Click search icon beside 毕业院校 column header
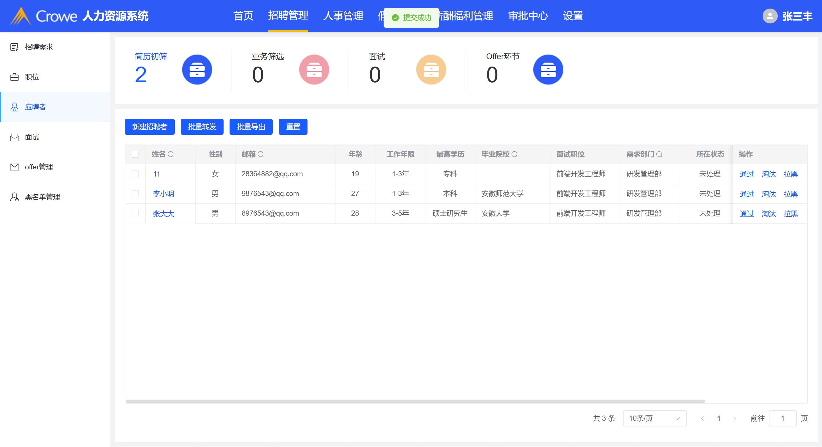Screen dimensions: 822x447 pos(514,155)
